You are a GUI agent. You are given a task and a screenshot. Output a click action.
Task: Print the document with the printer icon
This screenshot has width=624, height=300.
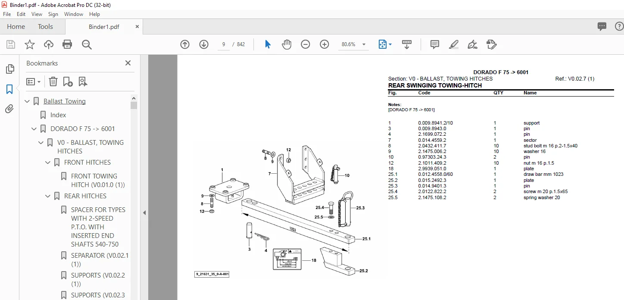click(x=67, y=44)
